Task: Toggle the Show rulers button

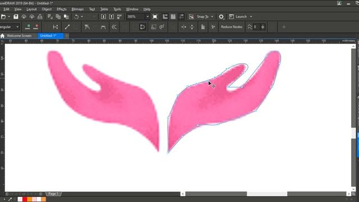Action: [165, 17]
